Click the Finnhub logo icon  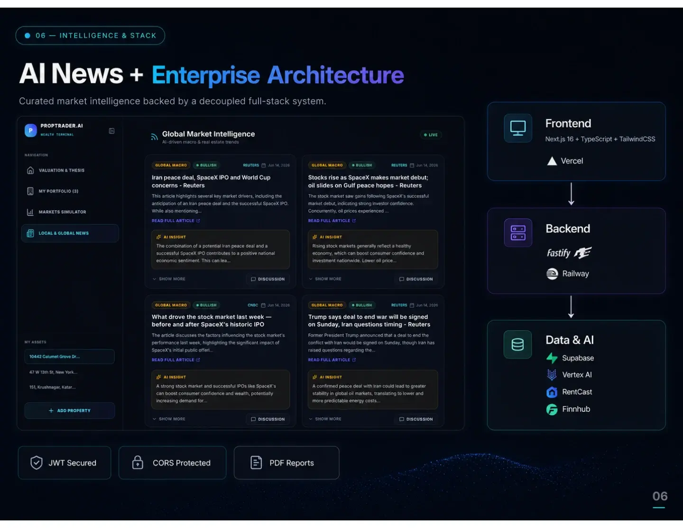pyautogui.click(x=552, y=409)
